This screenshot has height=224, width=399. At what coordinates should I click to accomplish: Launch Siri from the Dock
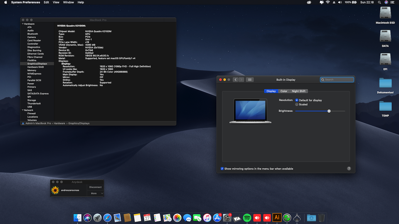[x=87, y=218]
